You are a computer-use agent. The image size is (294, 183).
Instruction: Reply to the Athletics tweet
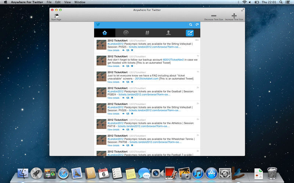point(123,130)
